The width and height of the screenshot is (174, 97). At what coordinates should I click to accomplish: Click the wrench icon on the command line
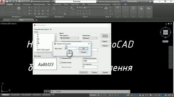pos(49,92)
